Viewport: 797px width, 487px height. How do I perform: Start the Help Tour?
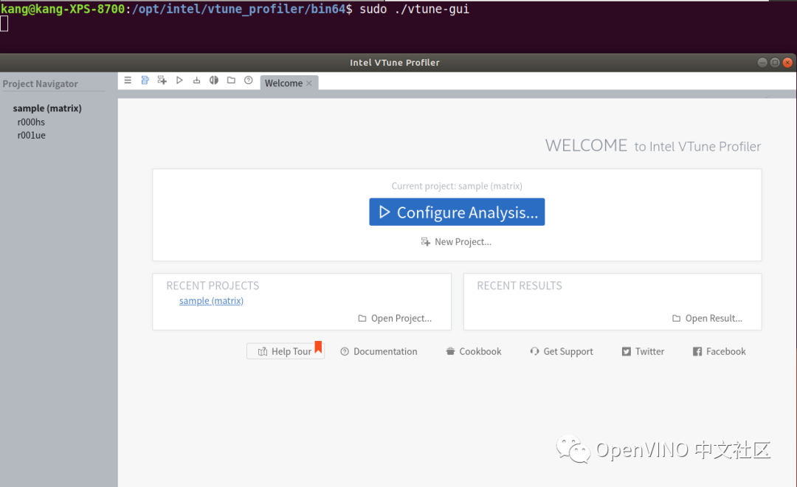(285, 351)
